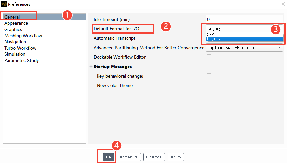Click the Idle Timeout input field

pos(244,19)
